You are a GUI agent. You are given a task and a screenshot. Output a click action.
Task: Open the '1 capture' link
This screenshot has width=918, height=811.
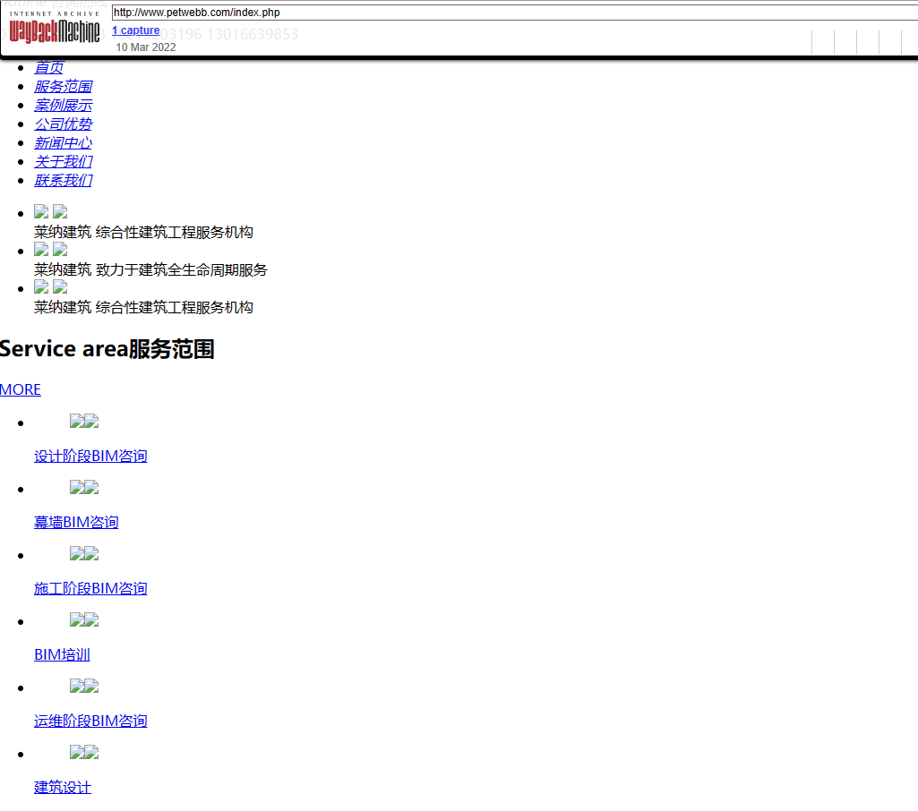pos(135,30)
